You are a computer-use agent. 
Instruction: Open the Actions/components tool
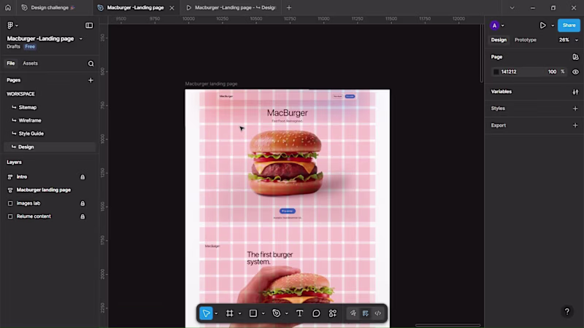point(333,313)
